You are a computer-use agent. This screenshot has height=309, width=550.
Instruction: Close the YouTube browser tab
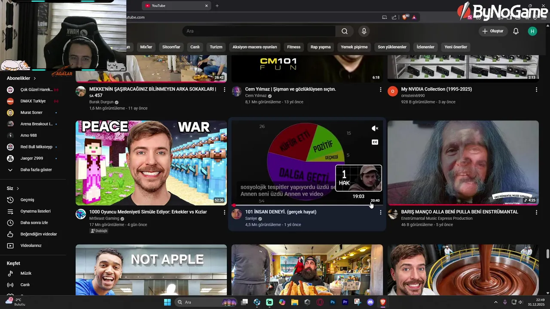(206, 6)
